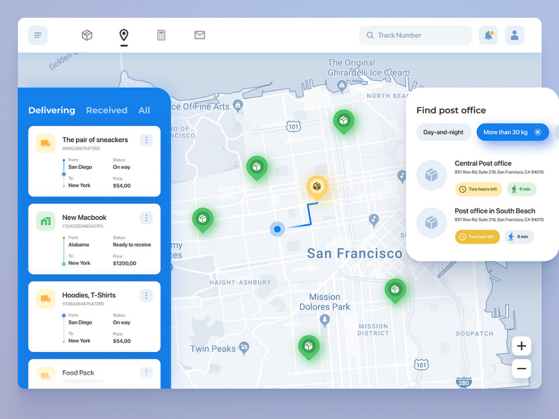559x419 pixels.
Task: Select the green pin right of Twin Peaks
Action: click(x=309, y=347)
